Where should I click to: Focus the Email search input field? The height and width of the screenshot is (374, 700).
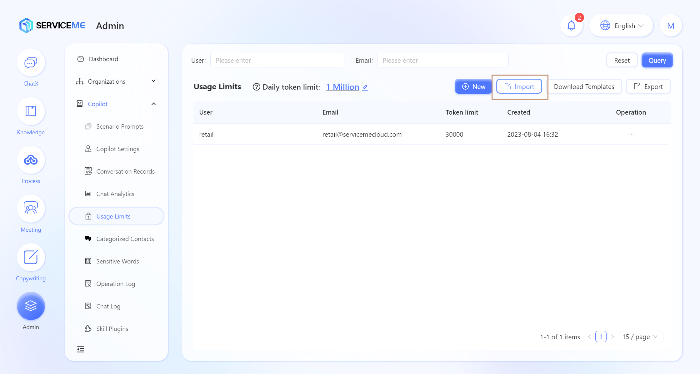(x=442, y=60)
